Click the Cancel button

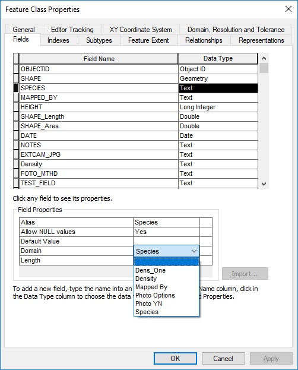(223, 359)
